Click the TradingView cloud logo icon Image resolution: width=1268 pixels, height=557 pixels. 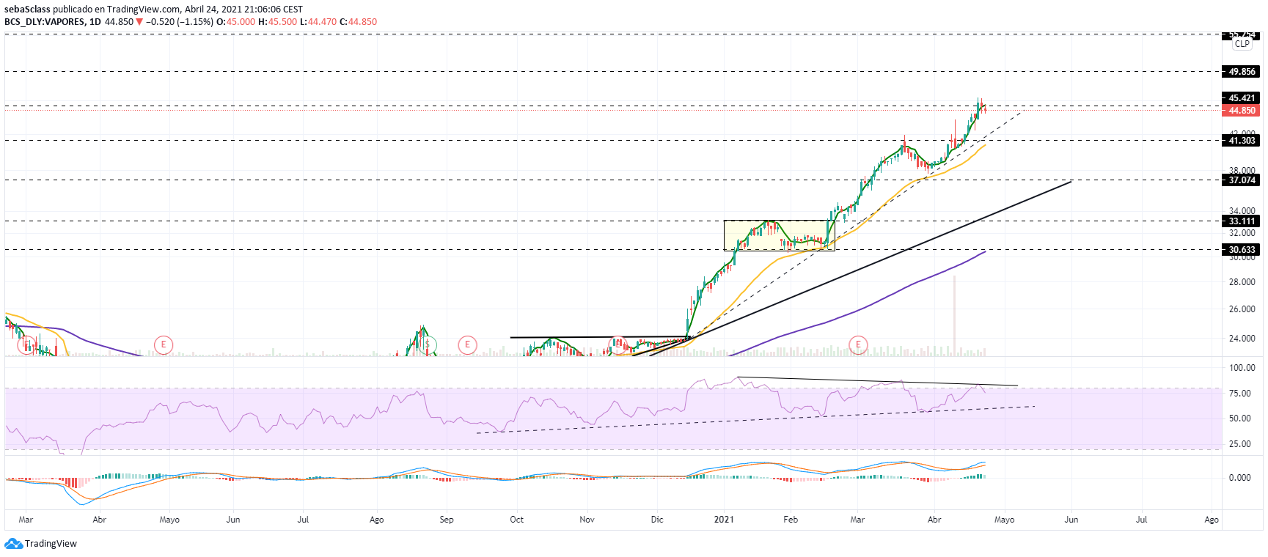click(x=13, y=544)
